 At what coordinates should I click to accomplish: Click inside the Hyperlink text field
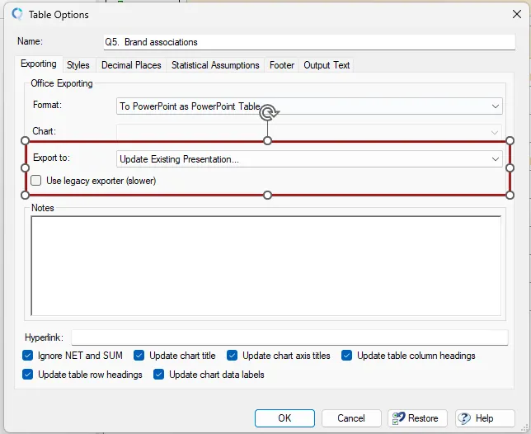[x=289, y=337]
